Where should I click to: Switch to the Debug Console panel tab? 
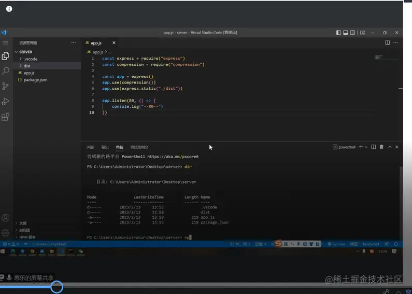(139, 147)
